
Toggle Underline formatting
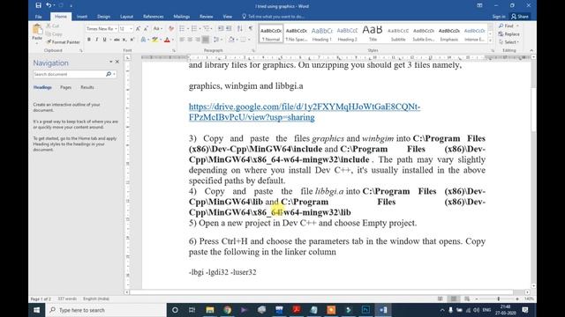(x=104, y=40)
